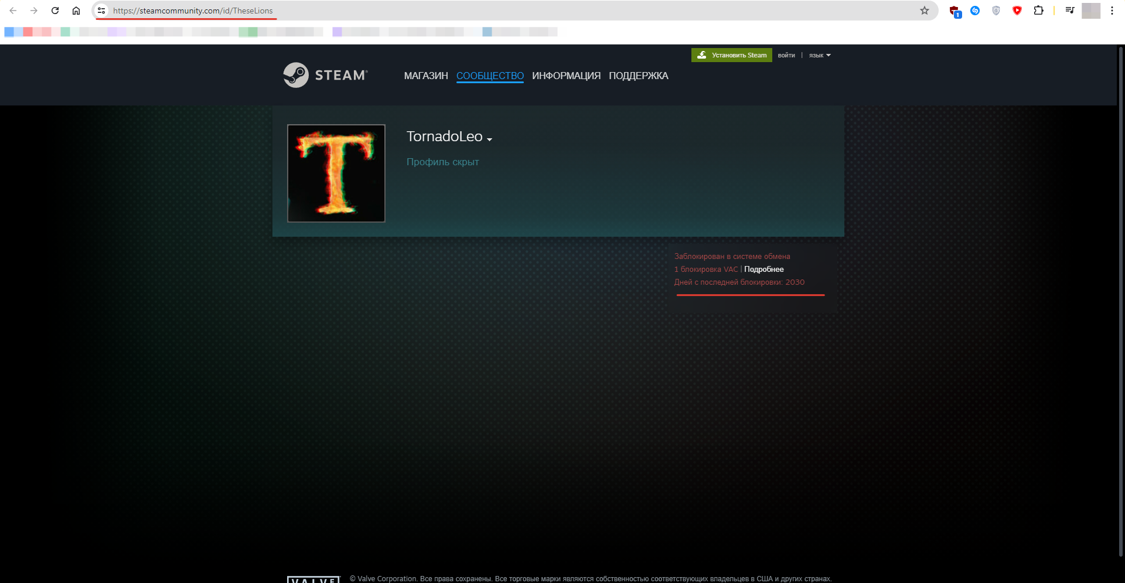Open the СООБЩЕСТВО menu
This screenshot has height=583, width=1125.
pos(490,76)
